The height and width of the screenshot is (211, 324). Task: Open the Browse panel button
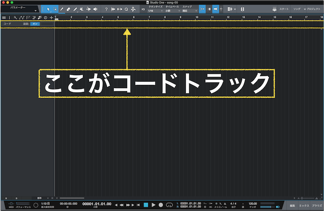point(317,206)
